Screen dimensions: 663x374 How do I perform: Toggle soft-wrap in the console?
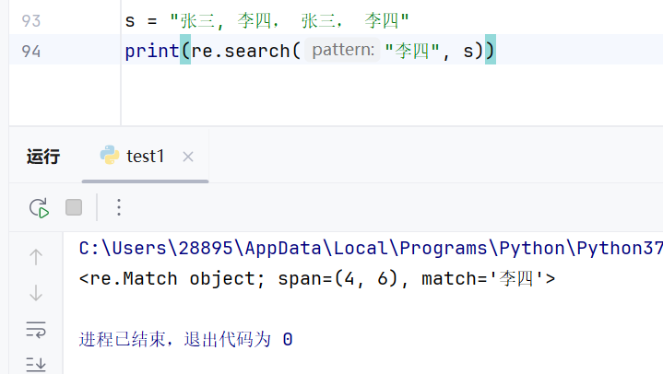(36, 329)
